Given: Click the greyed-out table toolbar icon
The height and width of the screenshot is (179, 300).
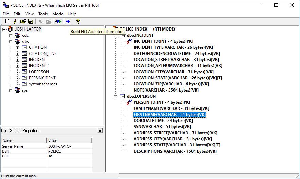Looking at the screenshot, I should [x=49, y=22].
